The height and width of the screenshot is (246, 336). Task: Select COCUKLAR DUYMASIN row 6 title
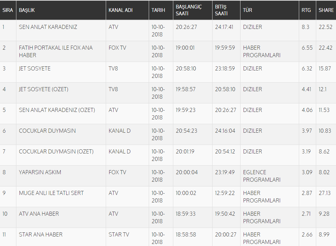click(x=47, y=131)
